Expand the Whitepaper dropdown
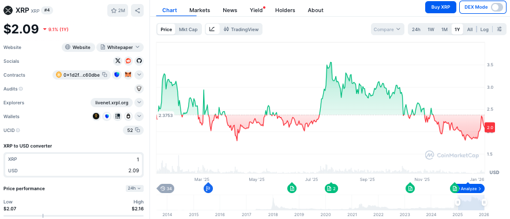This screenshot has width=510, height=219. coord(120,47)
